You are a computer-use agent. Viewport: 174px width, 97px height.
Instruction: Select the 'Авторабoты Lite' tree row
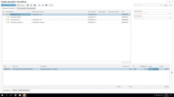[x=66, y=15]
